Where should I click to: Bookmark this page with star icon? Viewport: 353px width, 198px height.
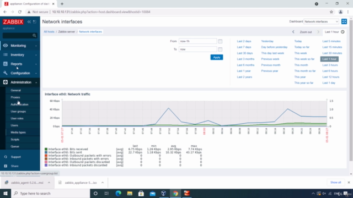(331, 12)
